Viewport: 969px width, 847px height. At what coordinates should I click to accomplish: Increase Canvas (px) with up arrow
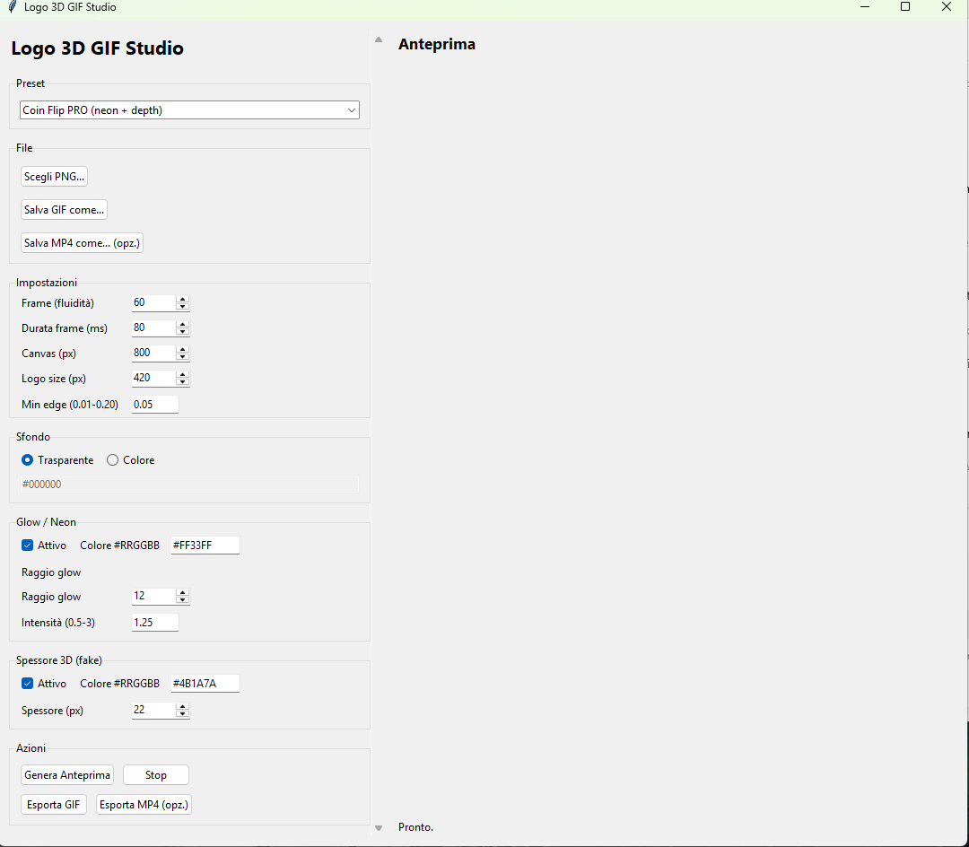(182, 349)
